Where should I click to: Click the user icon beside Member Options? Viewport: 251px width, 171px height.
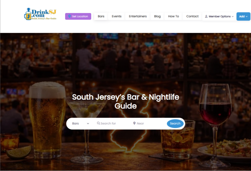point(206,16)
